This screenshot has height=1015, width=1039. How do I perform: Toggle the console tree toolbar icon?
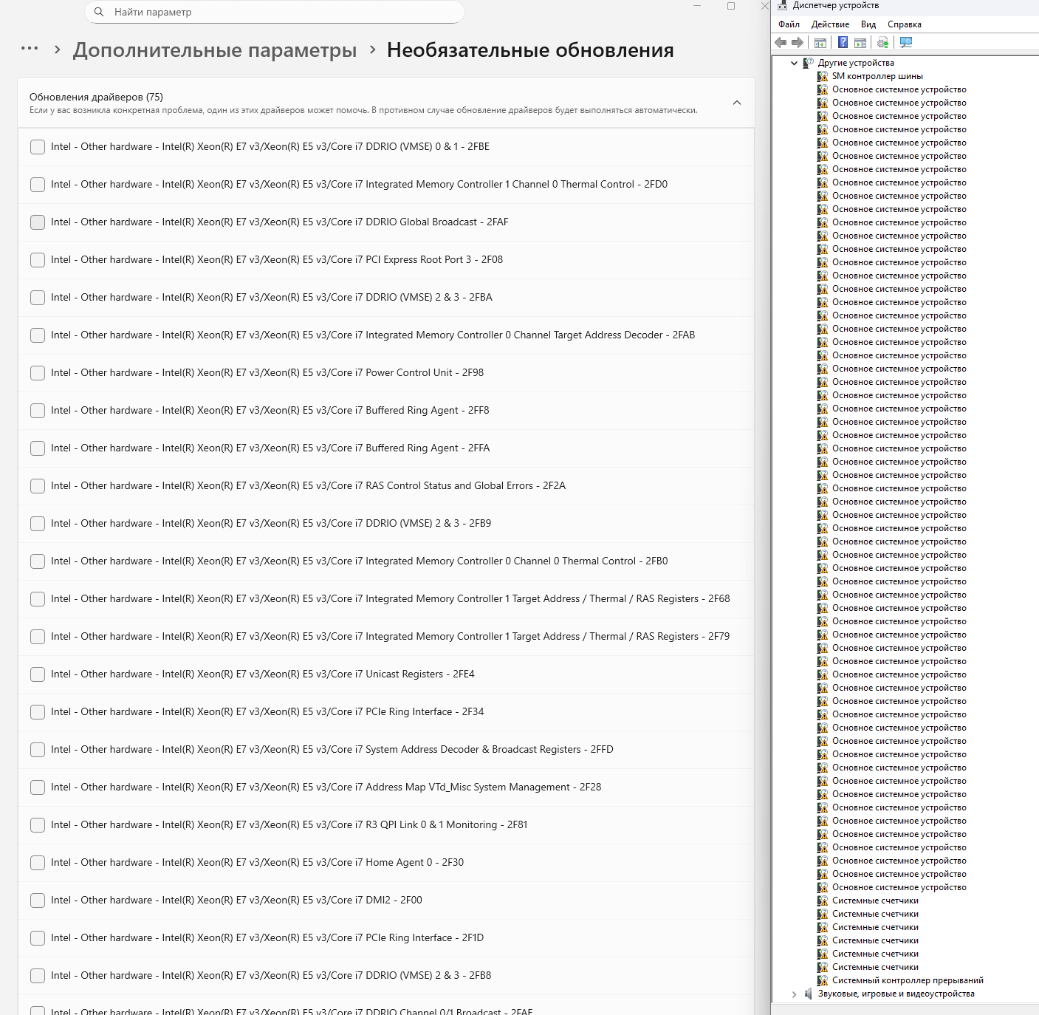pos(820,43)
